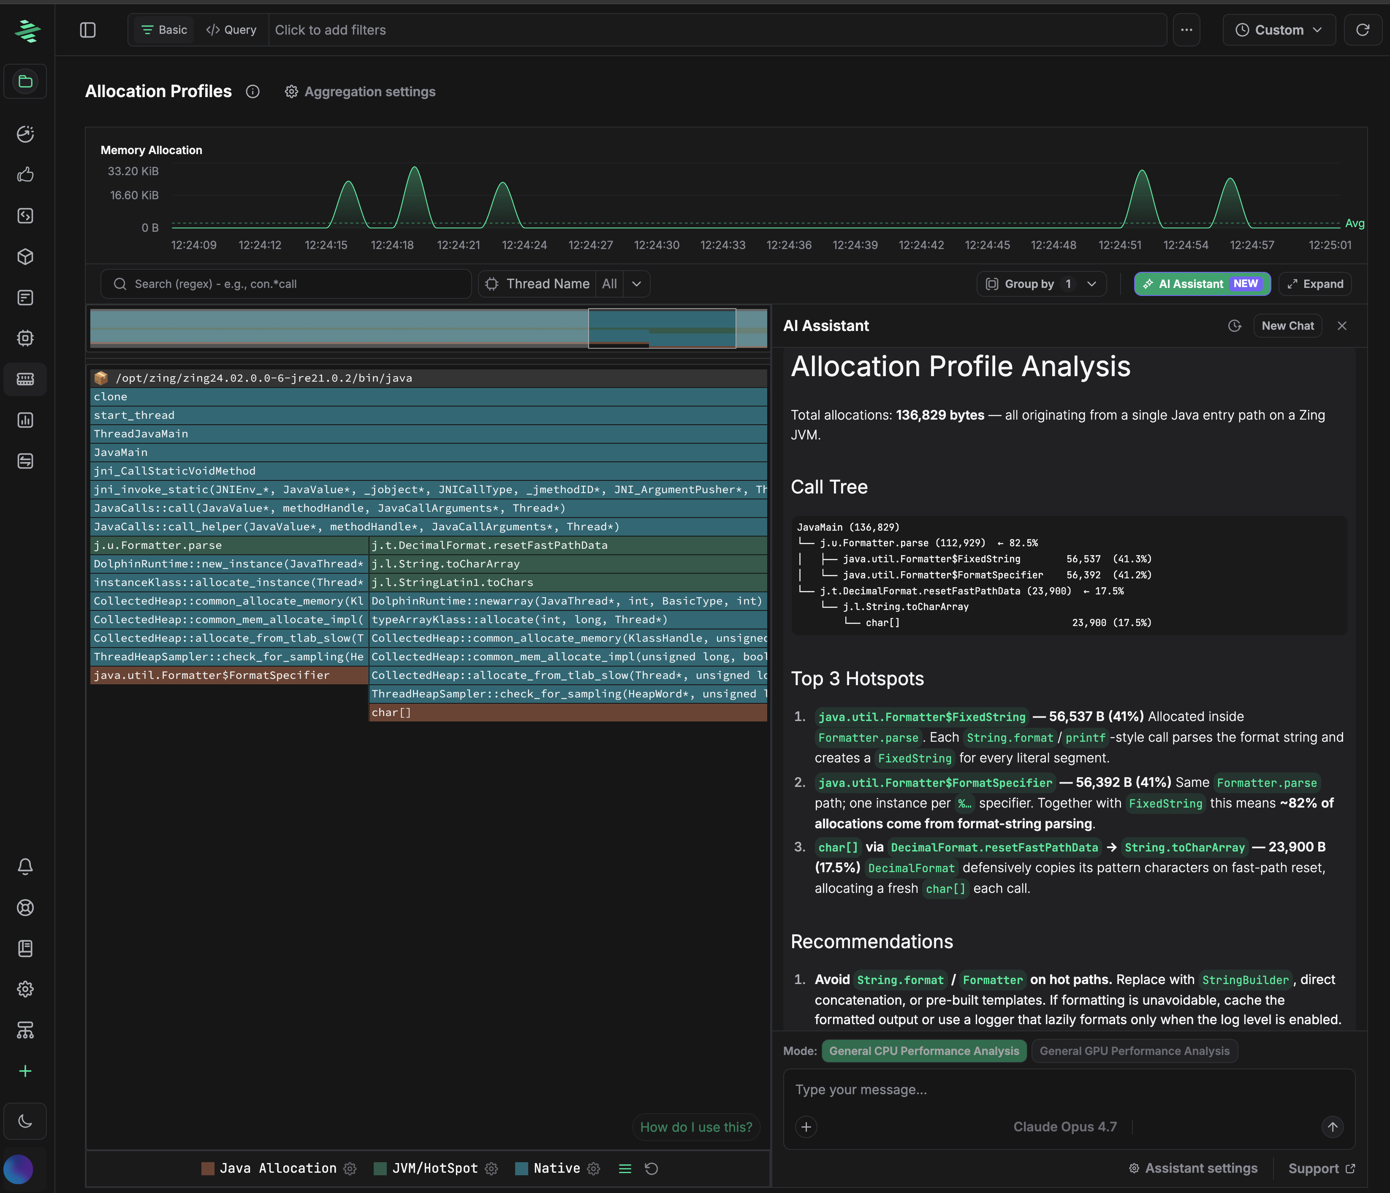Select the start_thread flame graph frame
Image resolution: width=1390 pixels, height=1193 pixels.
click(429, 416)
